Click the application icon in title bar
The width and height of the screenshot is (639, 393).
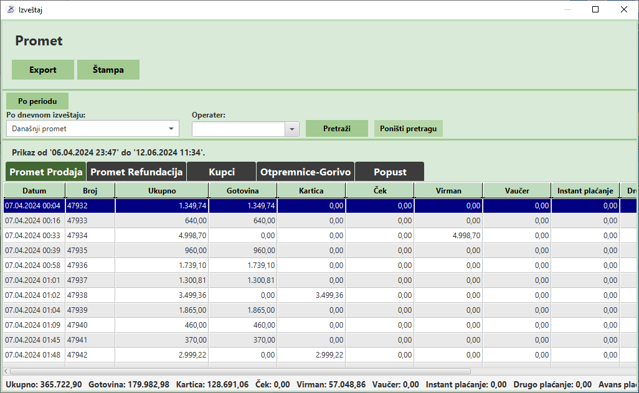10,9
